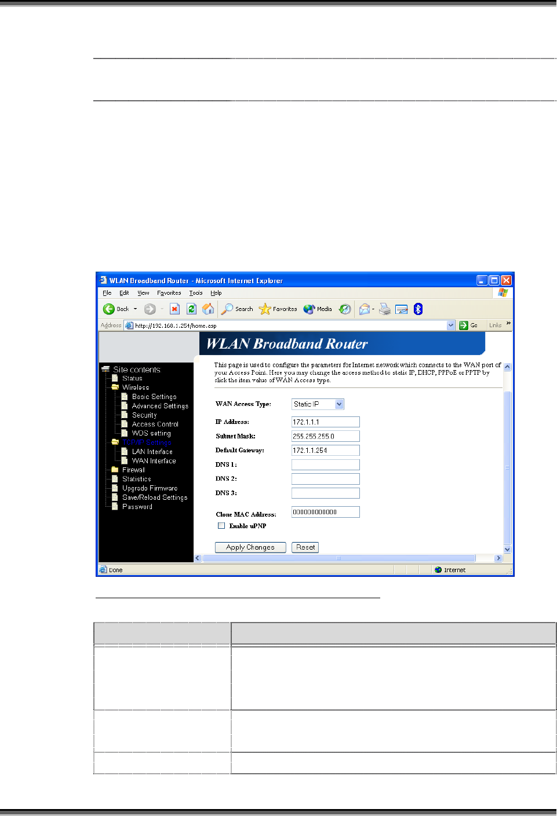557x816 pixels.
Task: Open Save/Reload Settings page
Action: pos(155,497)
